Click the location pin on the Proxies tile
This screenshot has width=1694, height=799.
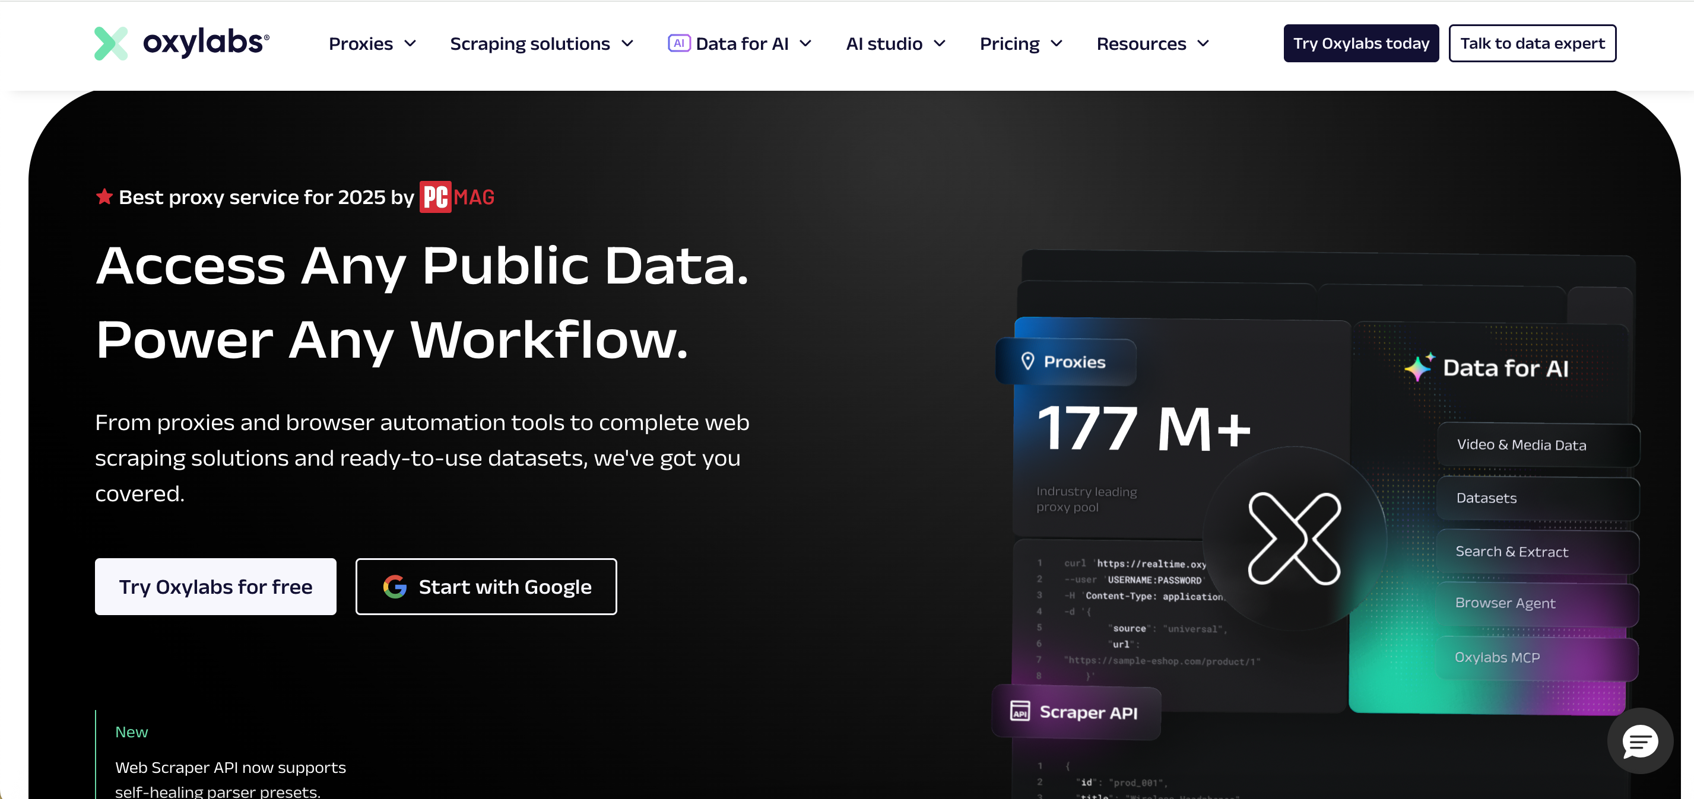1030,361
